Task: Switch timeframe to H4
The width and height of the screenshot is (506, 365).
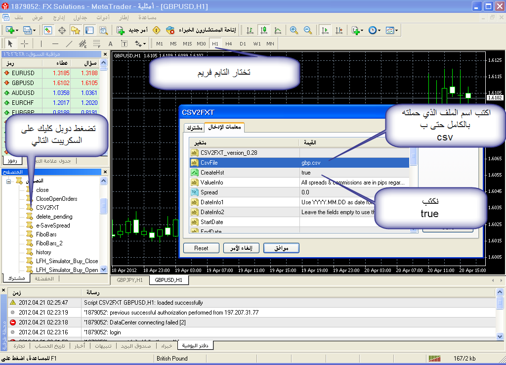Action: 229,44
